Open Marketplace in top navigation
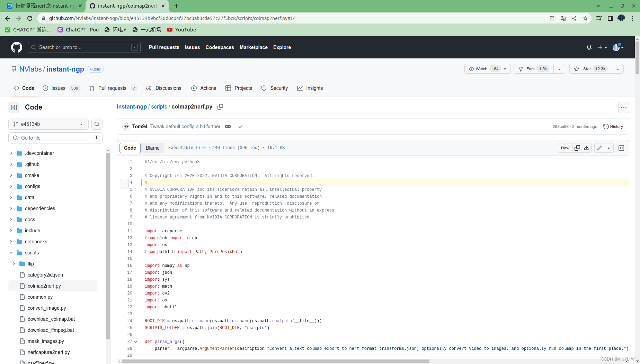This screenshot has width=640, height=364. pos(254,47)
